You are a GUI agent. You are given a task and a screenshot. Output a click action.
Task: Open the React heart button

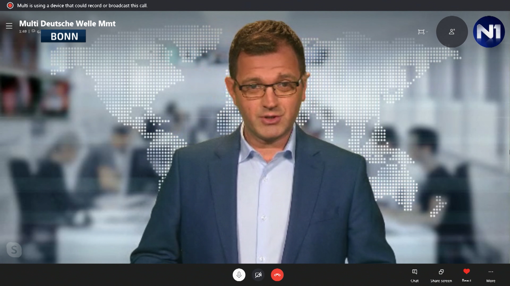[466, 275]
